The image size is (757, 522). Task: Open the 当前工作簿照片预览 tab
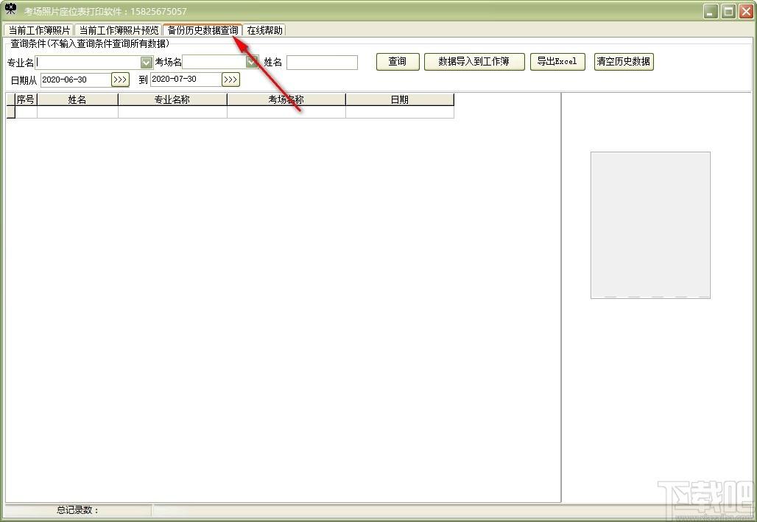[x=119, y=30]
